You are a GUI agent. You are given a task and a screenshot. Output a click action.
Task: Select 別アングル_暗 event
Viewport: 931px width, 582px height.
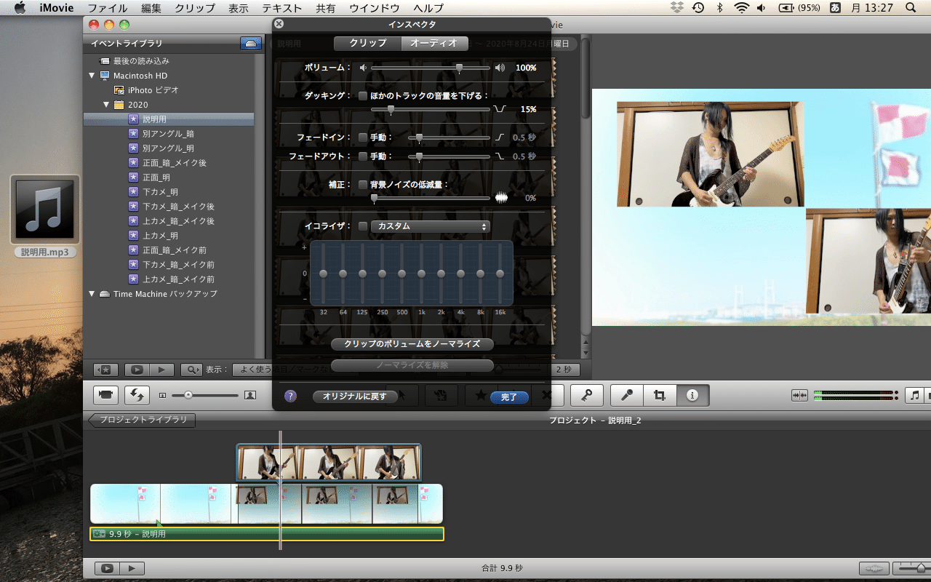tap(169, 134)
